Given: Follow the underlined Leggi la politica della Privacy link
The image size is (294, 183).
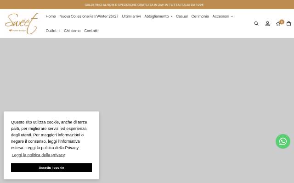Looking at the screenshot, I should click(38, 155).
